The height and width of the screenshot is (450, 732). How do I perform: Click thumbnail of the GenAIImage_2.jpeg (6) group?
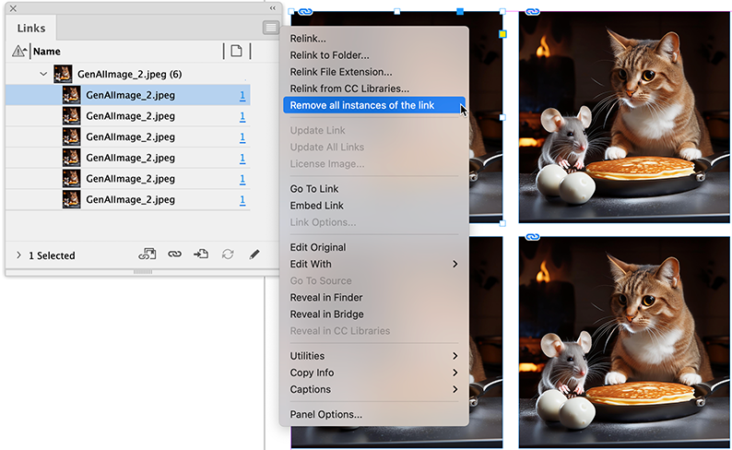63,74
